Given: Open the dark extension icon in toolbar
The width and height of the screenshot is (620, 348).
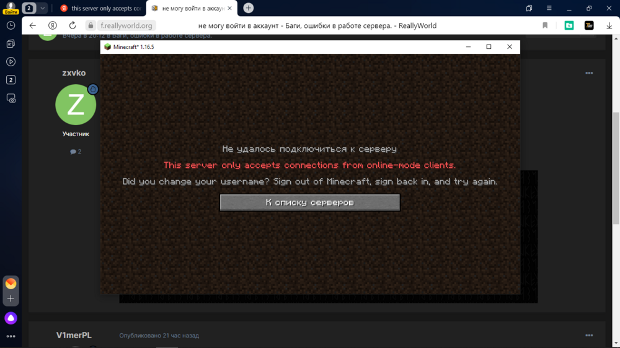Looking at the screenshot, I should [x=589, y=25].
